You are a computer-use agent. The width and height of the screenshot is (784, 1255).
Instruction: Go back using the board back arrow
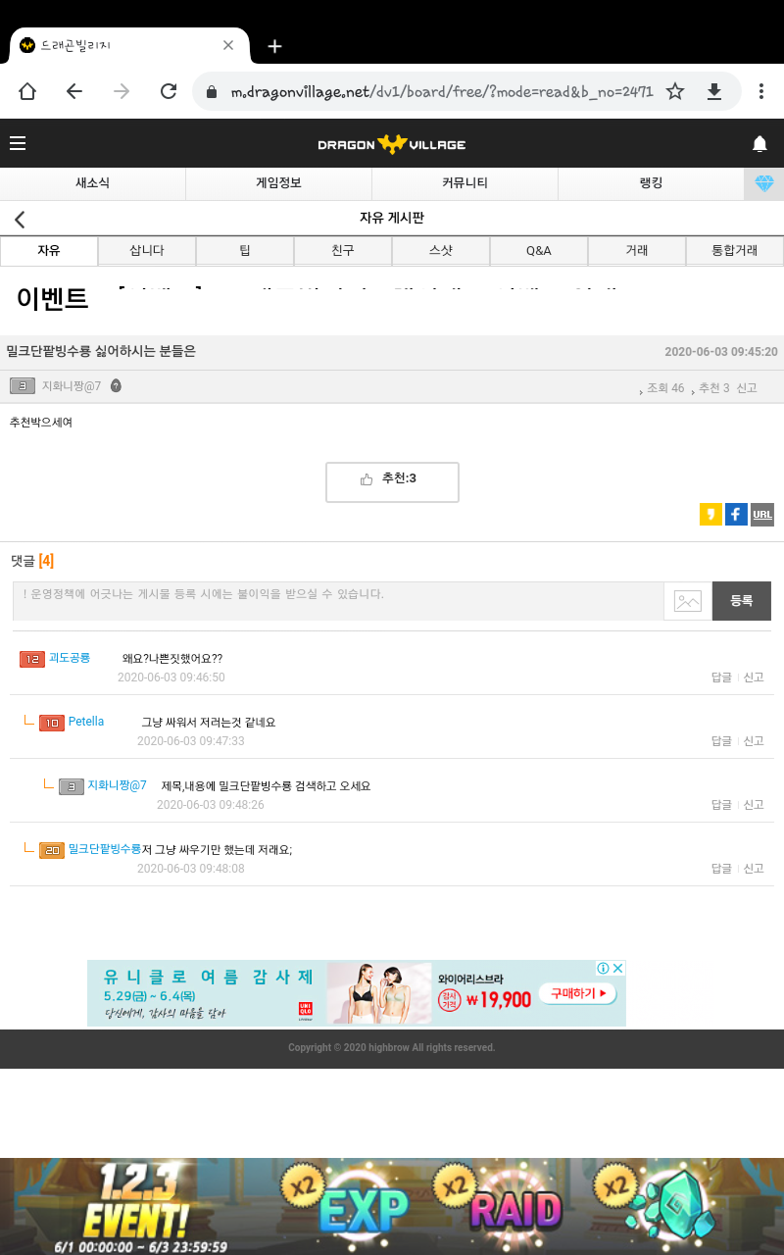(x=20, y=219)
